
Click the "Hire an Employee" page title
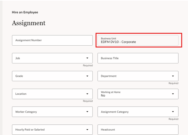[x=25, y=12]
